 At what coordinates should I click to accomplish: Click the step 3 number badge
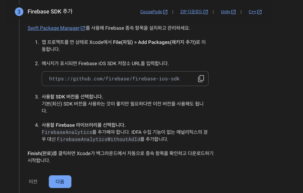tap(19, 12)
